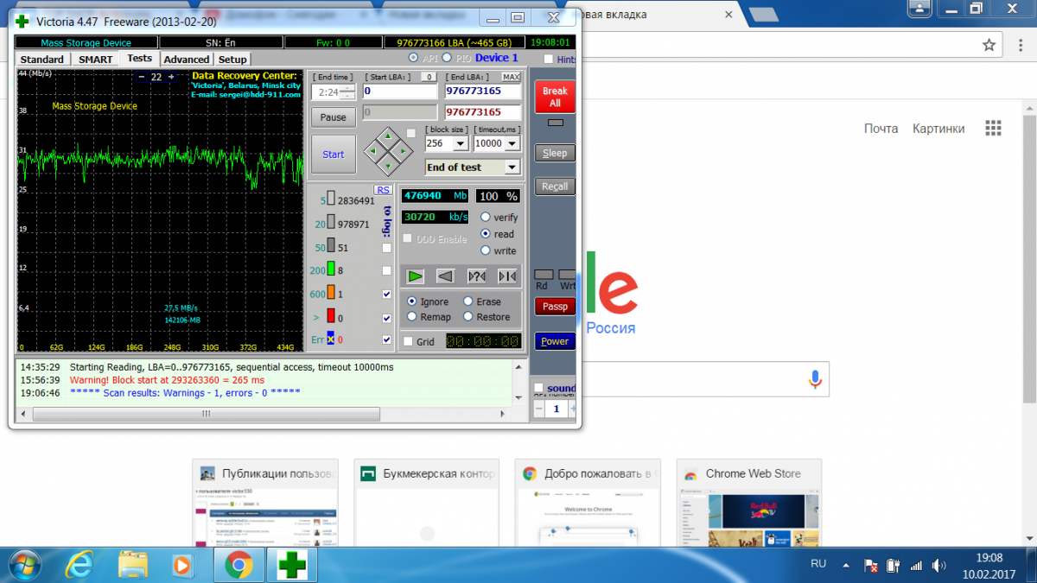Viewport: 1037px width, 583px height.
Task: Switch to the Tests tab
Action: (139, 58)
